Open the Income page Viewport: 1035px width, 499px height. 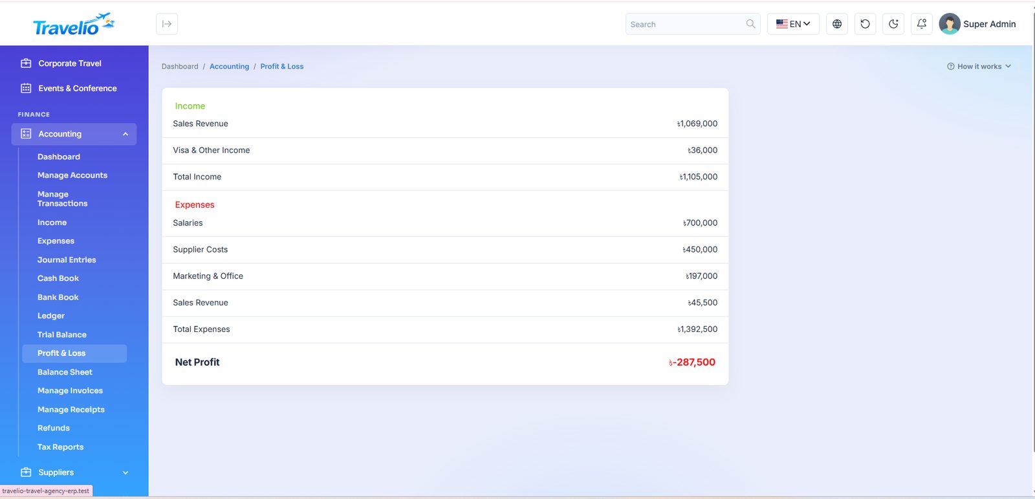click(52, 223)
